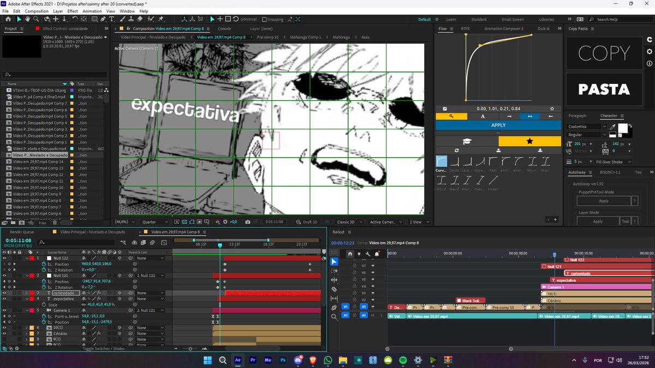Select the Rotation tool
The height and width of the screenshot is (368, 655).
point(75,19)
